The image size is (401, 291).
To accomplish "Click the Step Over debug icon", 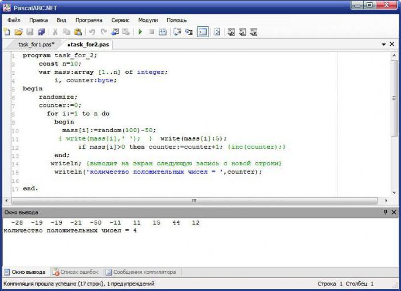I will coord(177,32).
